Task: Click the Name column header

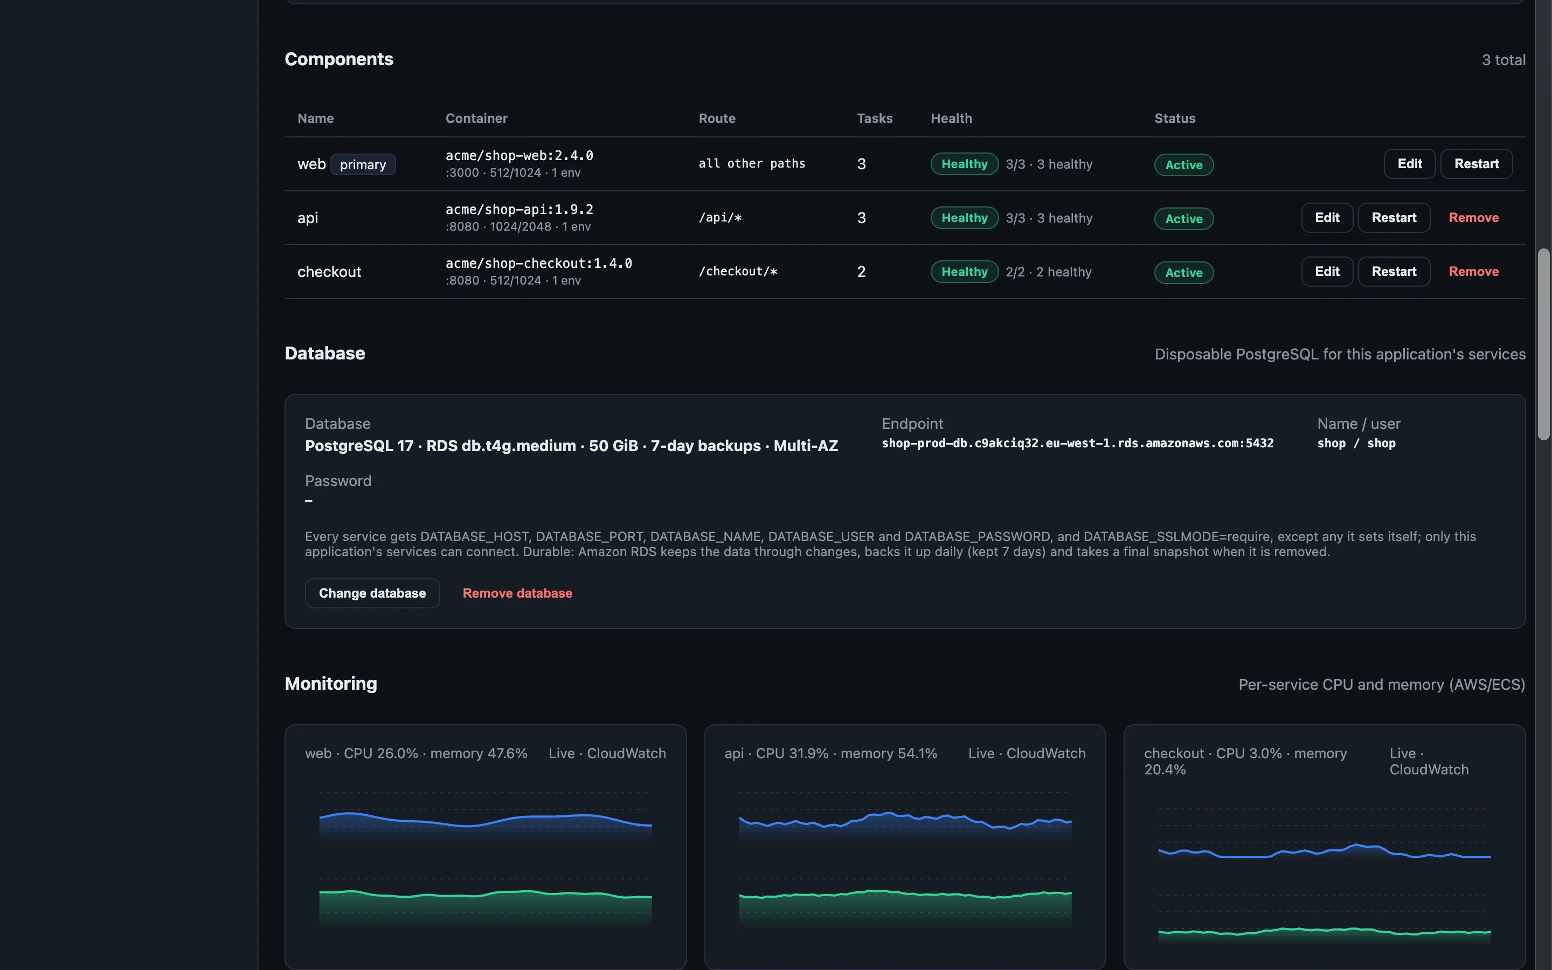Action: 316,118
